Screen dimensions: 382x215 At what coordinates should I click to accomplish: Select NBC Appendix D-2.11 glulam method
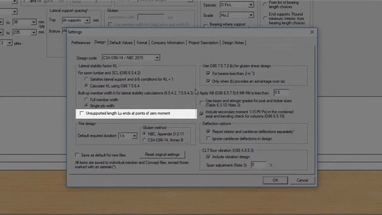click(144, 134)
